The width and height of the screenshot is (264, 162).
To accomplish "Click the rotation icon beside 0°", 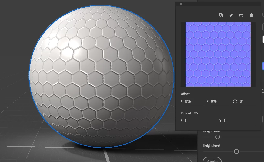I will coord(235,101).
